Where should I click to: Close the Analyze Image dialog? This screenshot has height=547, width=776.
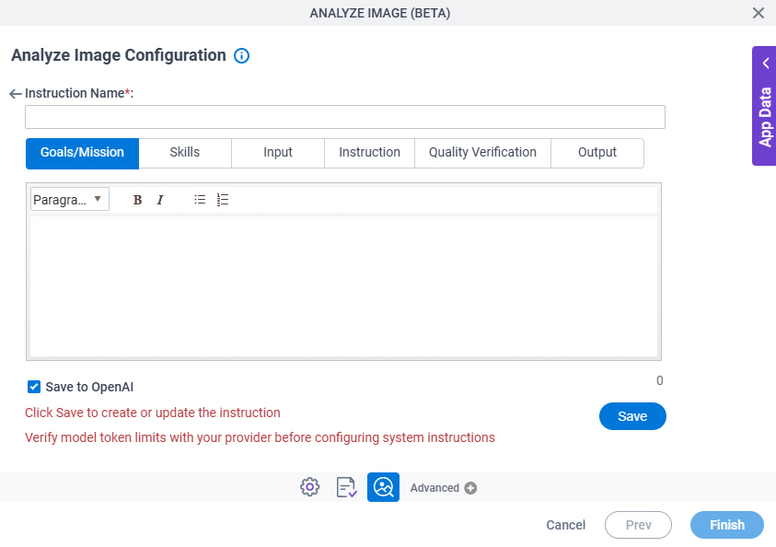click(759, 13)
